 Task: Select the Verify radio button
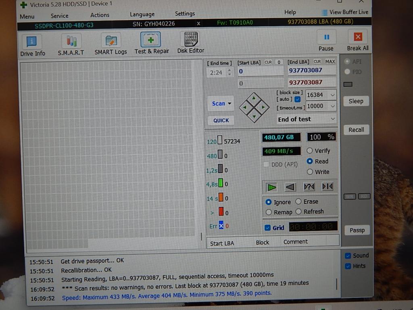click(x=310, y=151)
